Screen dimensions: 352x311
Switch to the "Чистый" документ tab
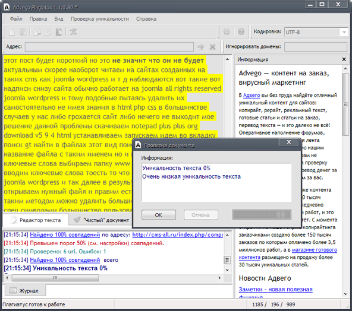(x=102, y=220)
